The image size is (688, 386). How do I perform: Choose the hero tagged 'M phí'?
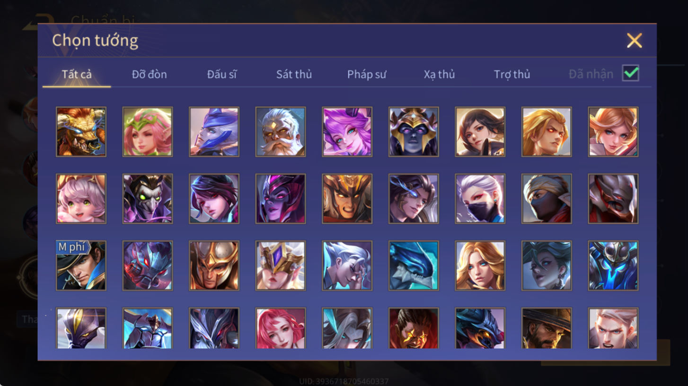tap(81, 266)
